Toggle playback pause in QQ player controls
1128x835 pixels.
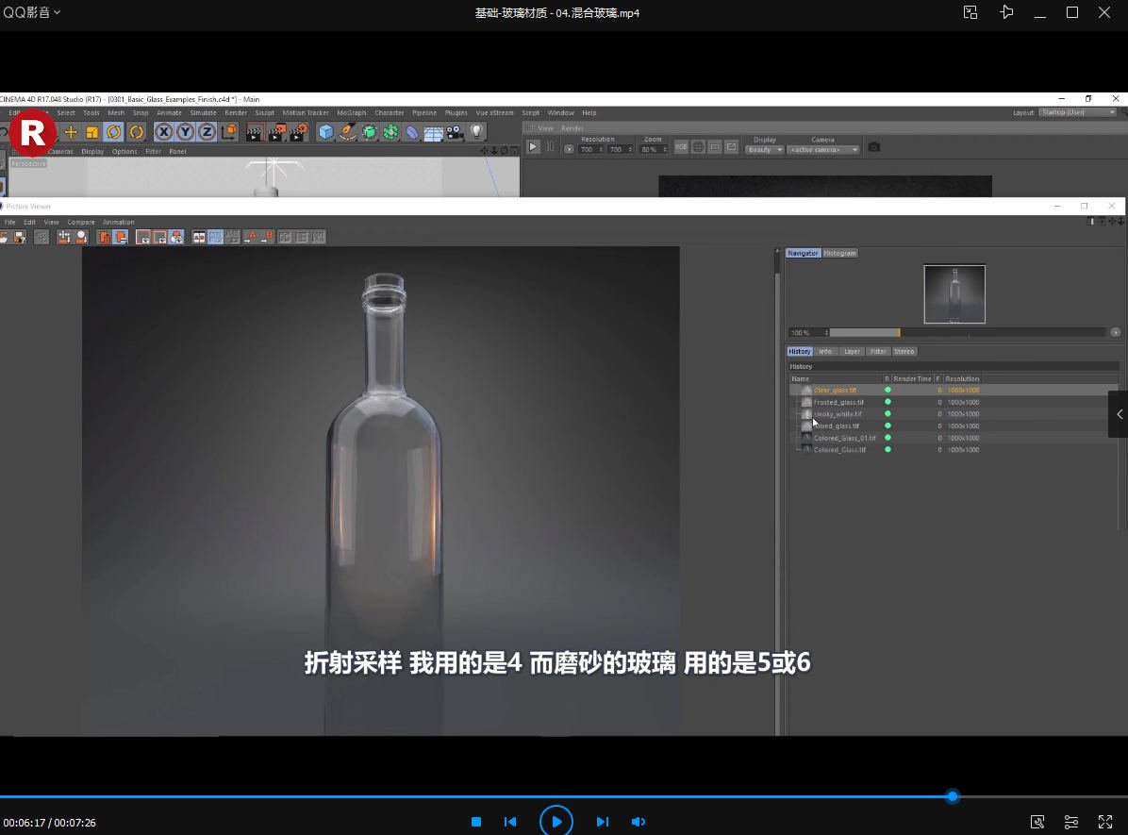(556, 821)
